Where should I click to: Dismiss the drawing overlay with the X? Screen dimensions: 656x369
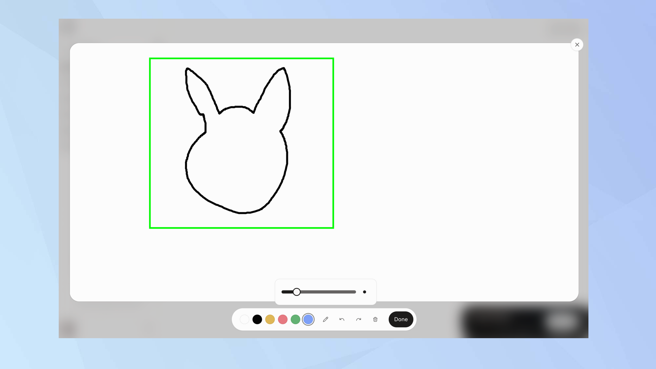click(577, 45)
